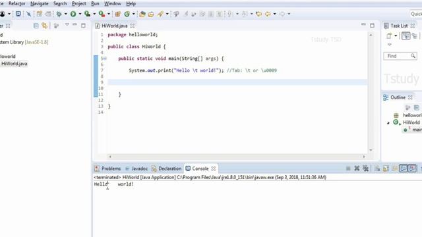Open the External Tools dropdown arrow
Screen dimensions: 422x237
109,14
